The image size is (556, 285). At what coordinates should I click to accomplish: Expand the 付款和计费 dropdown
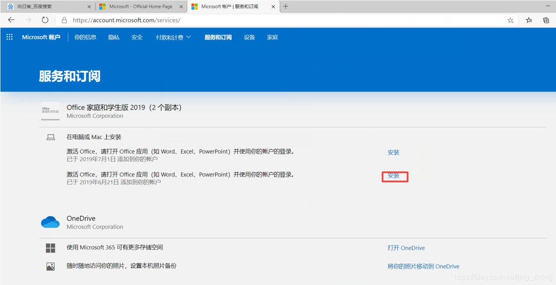174,37
